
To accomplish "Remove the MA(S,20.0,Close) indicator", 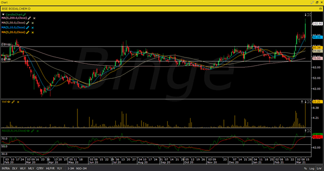I will 32,32.
